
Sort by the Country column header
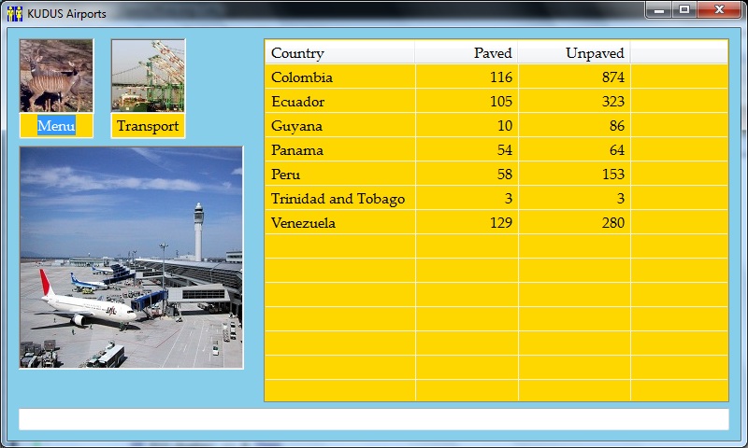coord(339,53)
